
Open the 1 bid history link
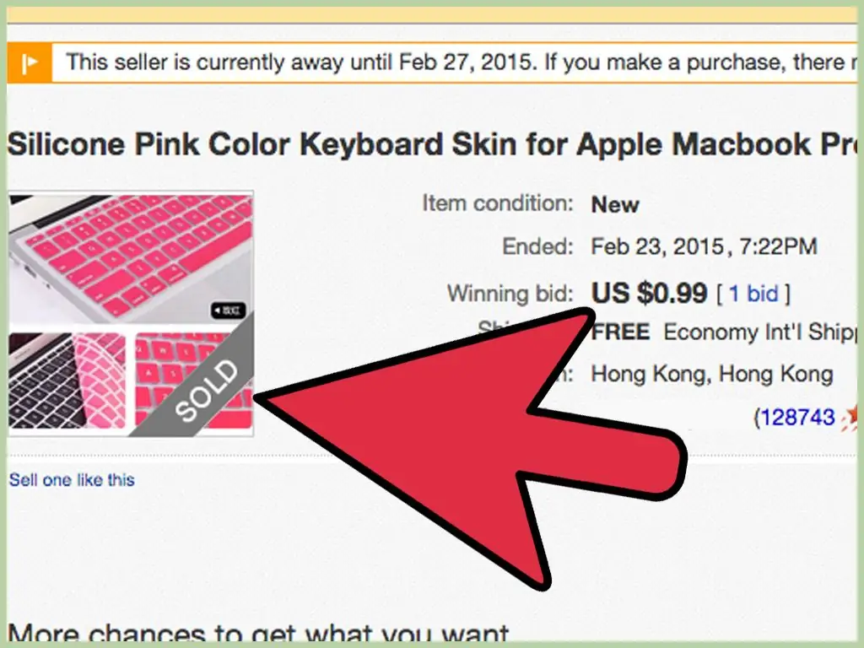pyautogui.click(x=753, y=294)
